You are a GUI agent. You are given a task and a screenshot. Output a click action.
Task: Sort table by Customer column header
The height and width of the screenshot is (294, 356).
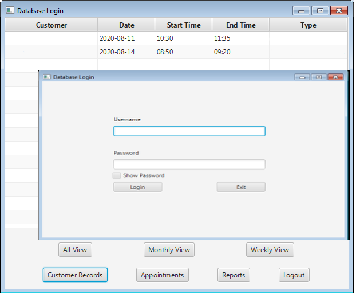click(x=52, y=25)
